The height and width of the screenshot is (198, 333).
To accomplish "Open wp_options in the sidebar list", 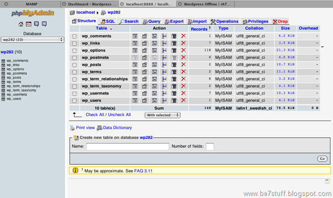I will 15,69.
